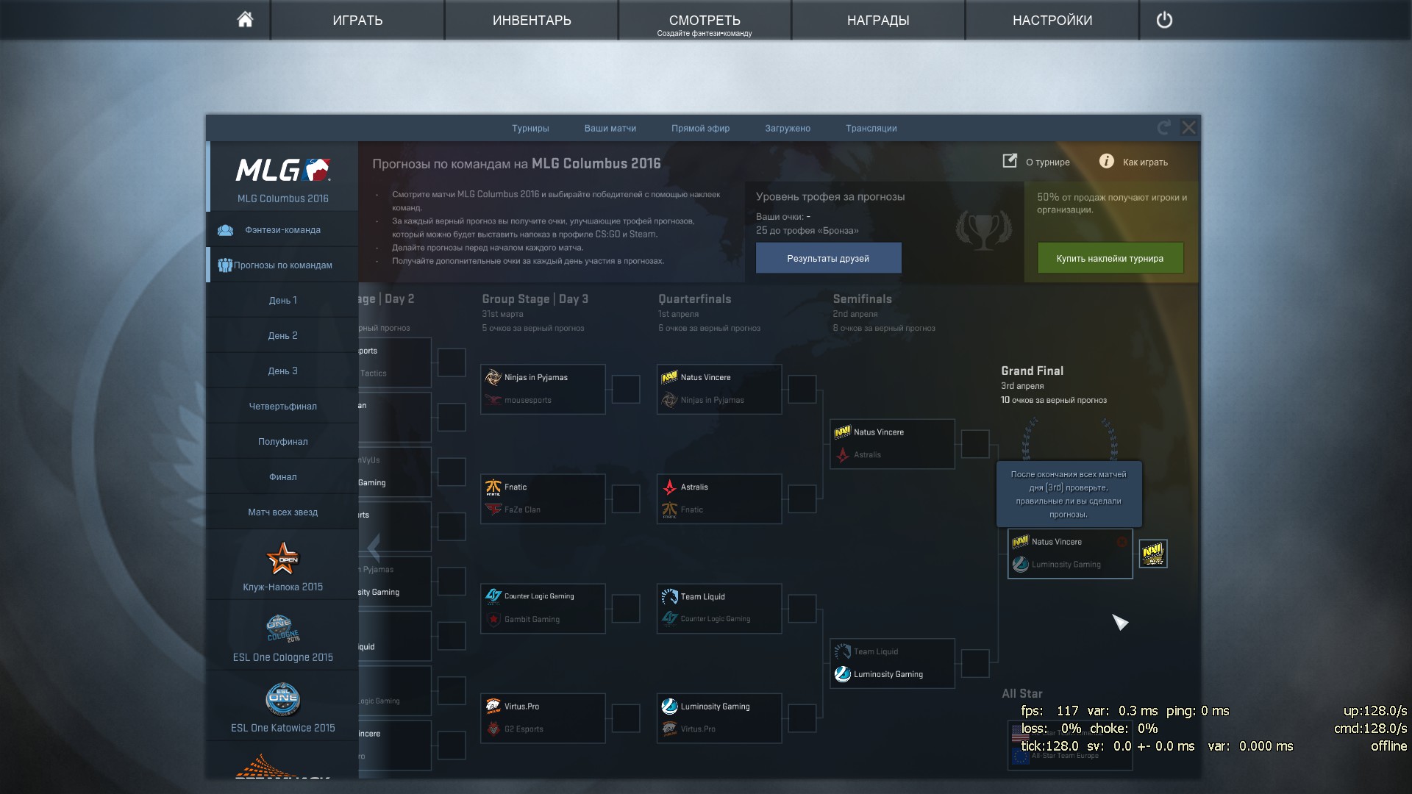Click the refresh arrow icon in panel header
The height and width of the screenshot is (794, 1412).
[x=1163, y=128]
